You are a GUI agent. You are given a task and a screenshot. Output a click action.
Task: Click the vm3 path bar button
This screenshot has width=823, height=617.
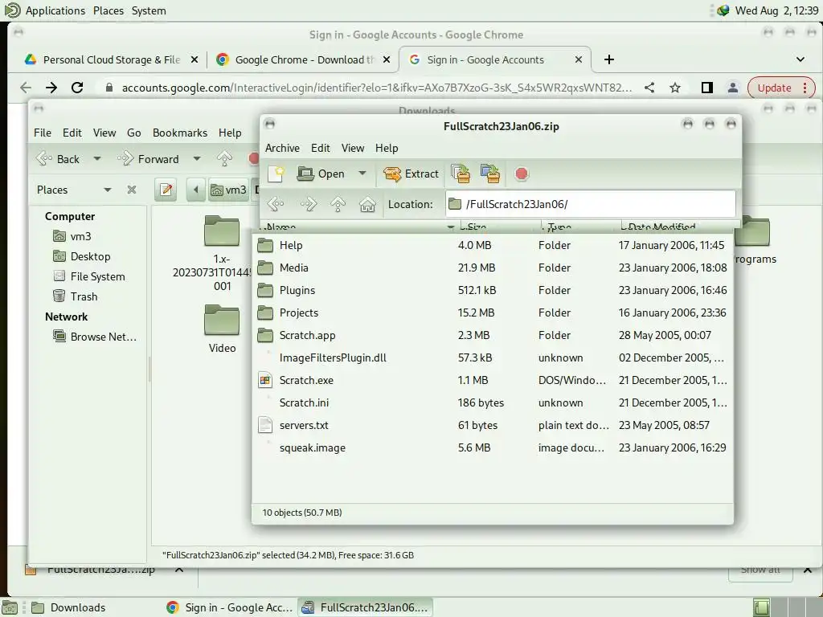pyautogui.click(x=228, y=190)
